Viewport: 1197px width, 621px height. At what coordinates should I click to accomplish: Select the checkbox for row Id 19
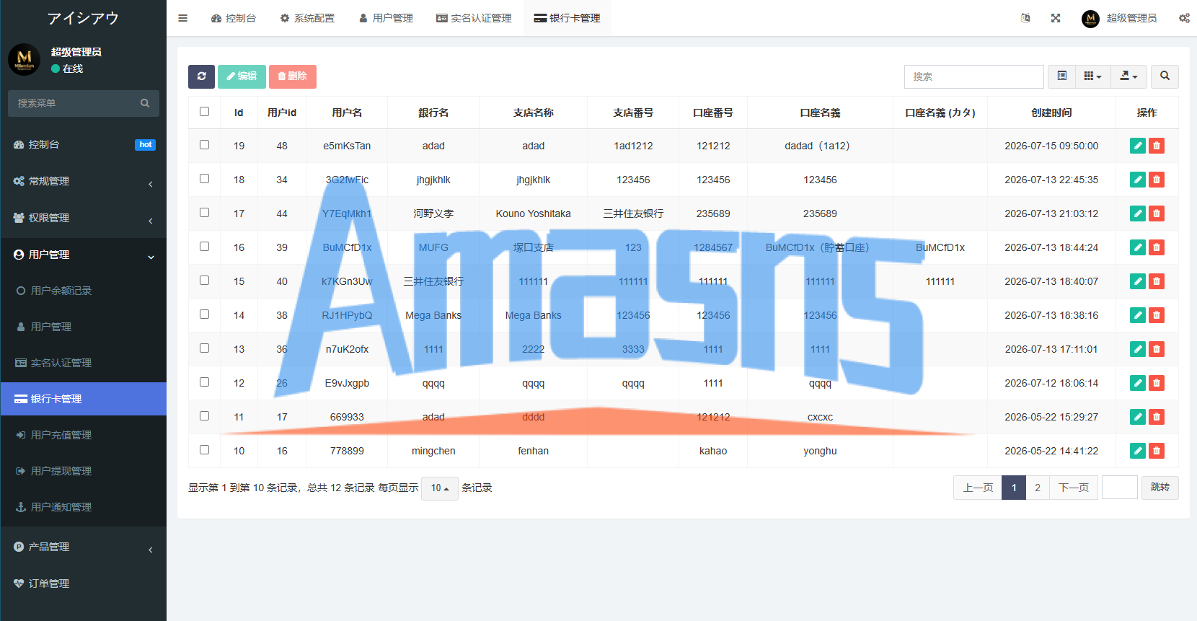click(205, 145)
